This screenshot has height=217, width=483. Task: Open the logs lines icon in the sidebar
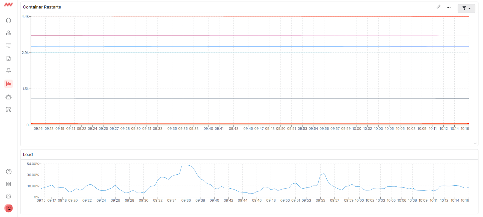[x=8, y=46]
